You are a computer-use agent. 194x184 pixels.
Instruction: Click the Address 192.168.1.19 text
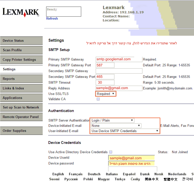tap(123, 12)
